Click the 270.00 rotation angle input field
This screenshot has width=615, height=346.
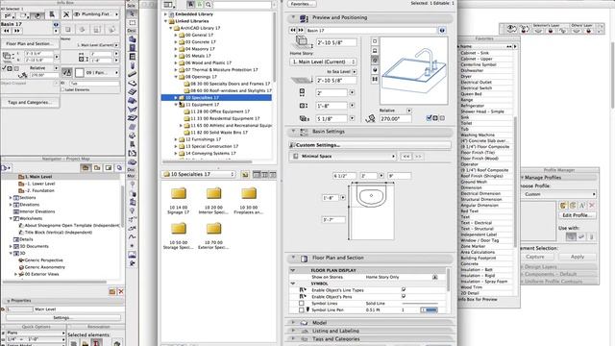click(395, 118)
